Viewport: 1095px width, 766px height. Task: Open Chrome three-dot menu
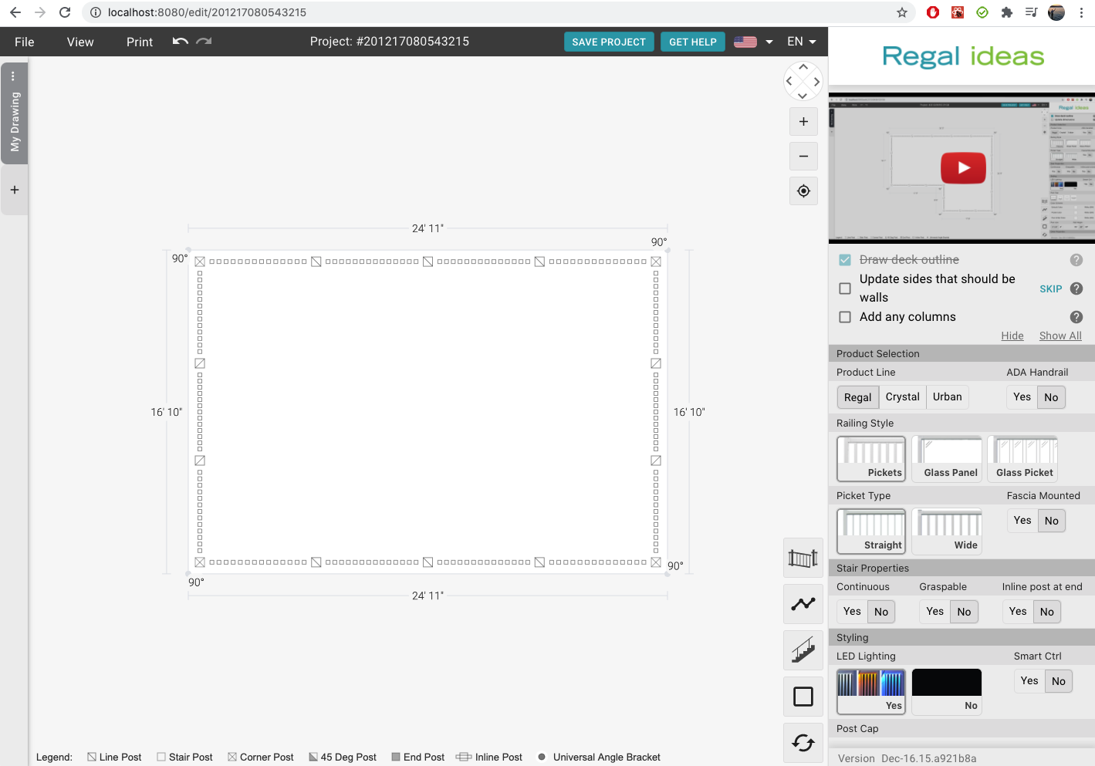click(x=1082, y=12)
